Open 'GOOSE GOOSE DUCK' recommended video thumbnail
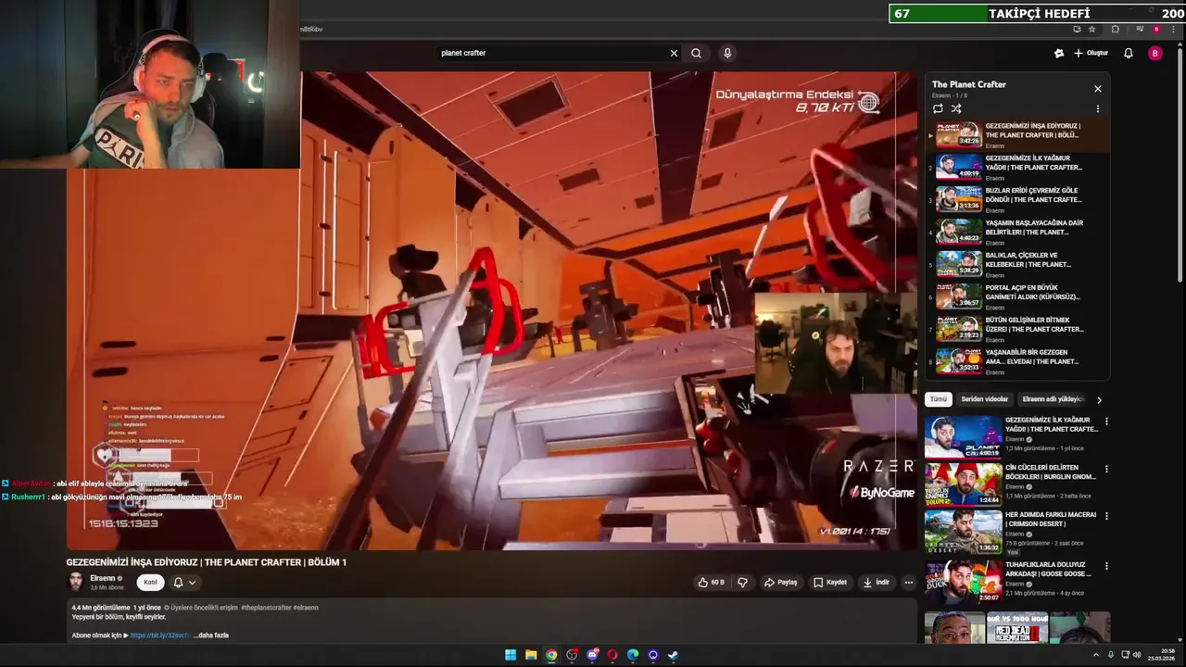The image size is (1186, 667). pyautogui.click(x=963, y=582)
